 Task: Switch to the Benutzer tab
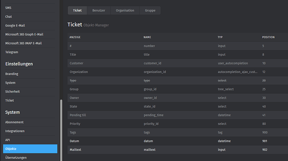point(99,10)
